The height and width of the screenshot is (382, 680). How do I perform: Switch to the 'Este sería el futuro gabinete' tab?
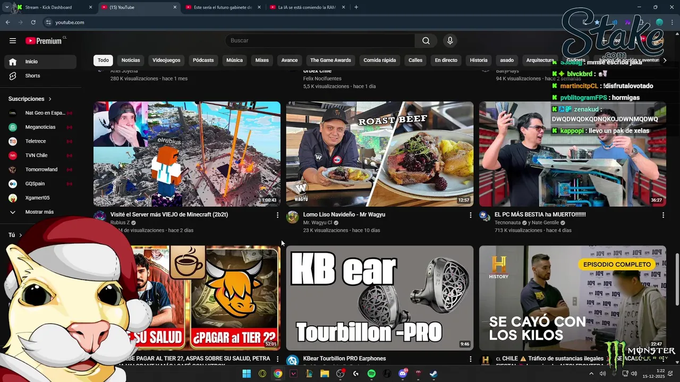pos(223,7)
